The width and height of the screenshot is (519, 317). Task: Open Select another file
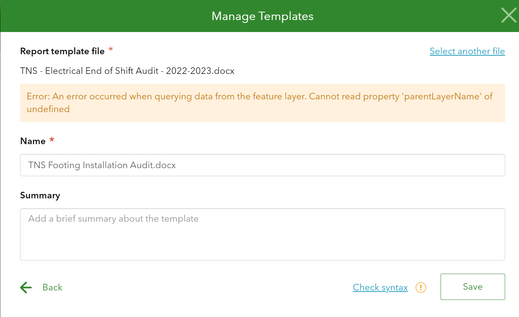(x=467, y=51)
